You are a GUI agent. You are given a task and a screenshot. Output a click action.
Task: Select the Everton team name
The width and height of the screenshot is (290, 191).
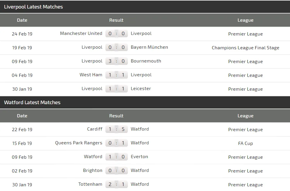[x=139, y=157]
